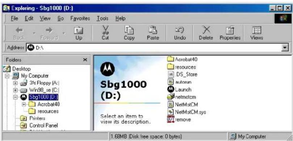Image resolution: width=293 pixels, height=141 pixels.
Task: Click the Paste clipboard icon
Action: (153, 30)
